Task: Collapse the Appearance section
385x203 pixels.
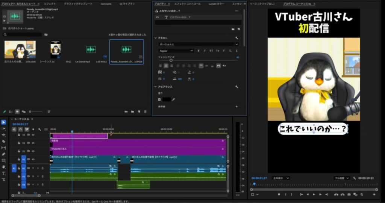Action: (156, 87)
